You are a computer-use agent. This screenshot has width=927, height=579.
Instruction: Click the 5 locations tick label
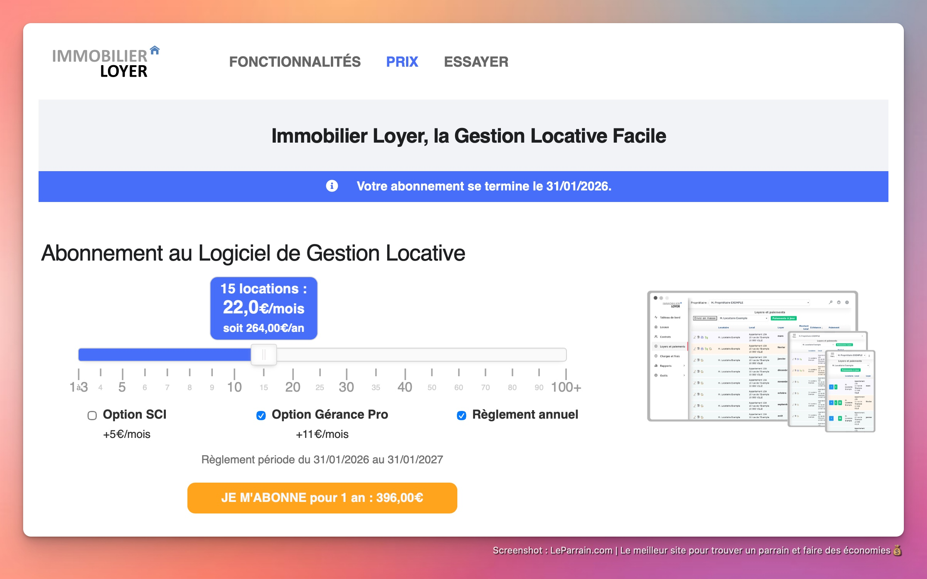[x=122, y=387]
